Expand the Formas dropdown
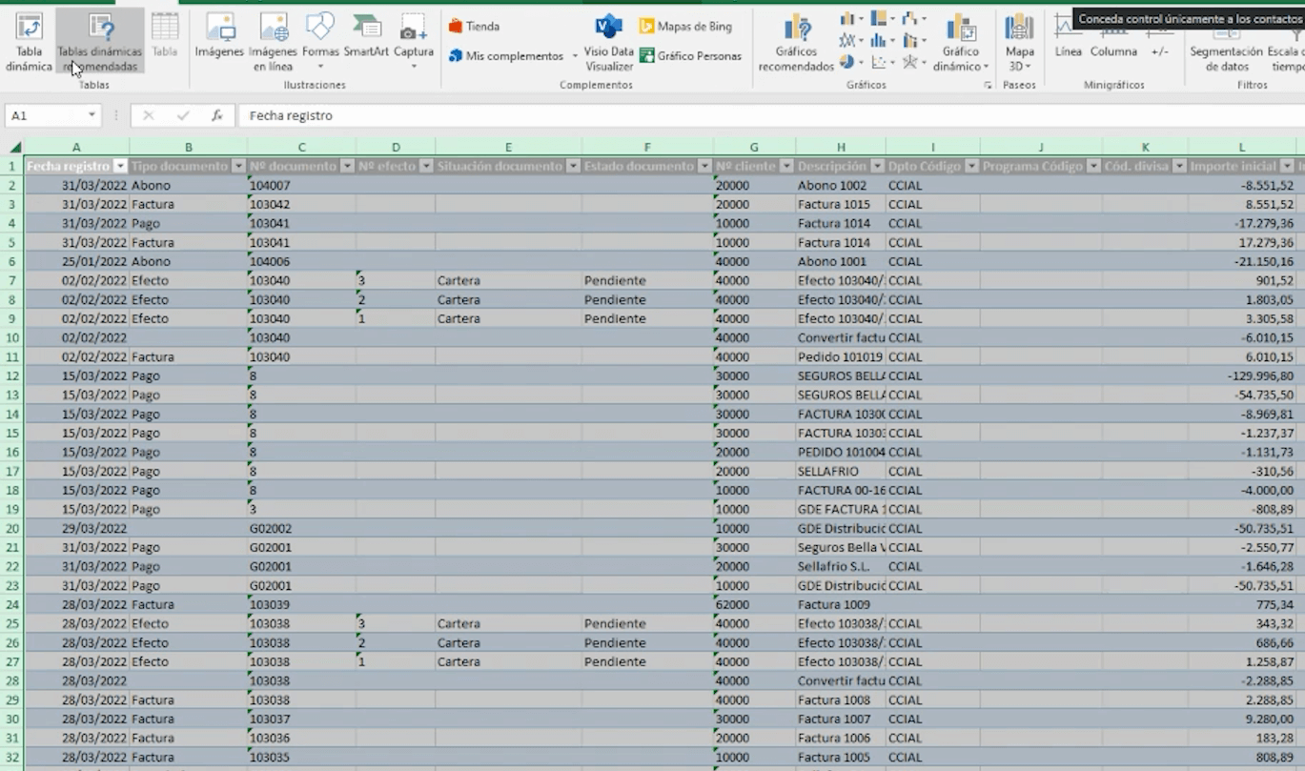 (x=320, y=67)
